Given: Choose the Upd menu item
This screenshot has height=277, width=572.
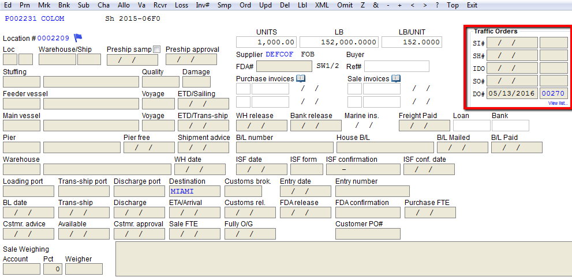Looking at the screenshot, I should point(266,5).
